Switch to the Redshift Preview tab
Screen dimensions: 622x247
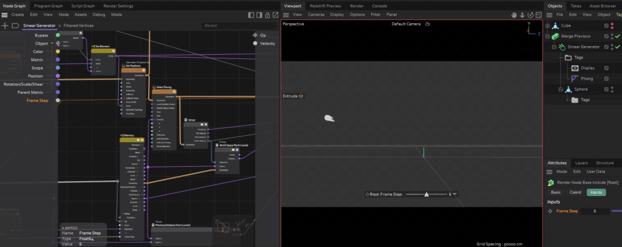(x=325, y=6)
